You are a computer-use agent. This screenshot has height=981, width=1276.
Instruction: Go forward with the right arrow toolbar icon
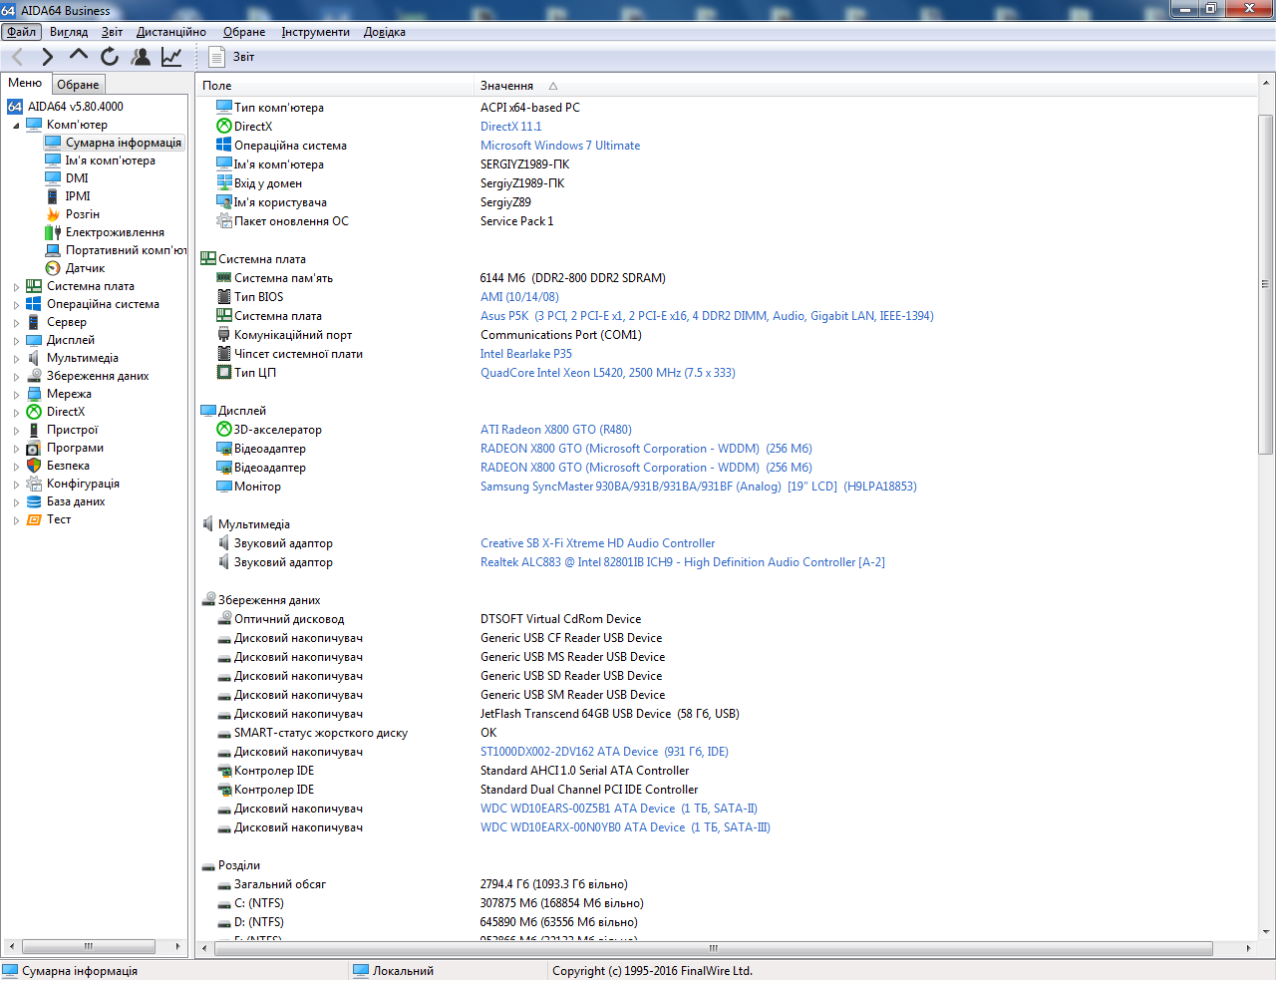(47, 57)
